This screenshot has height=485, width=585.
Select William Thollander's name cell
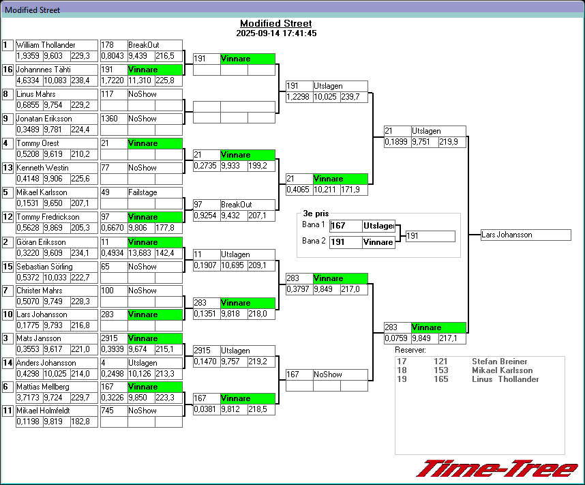[x=57, y=45]
